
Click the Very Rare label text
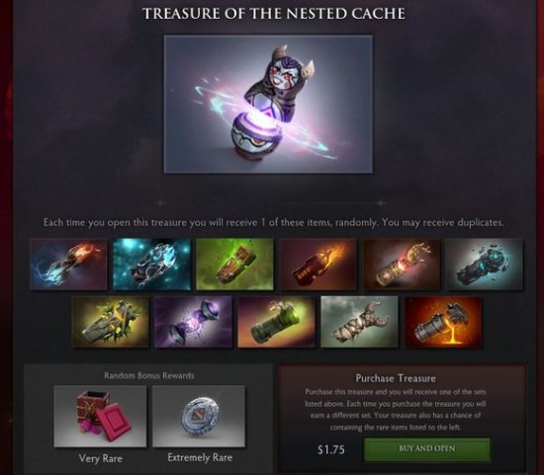101,458
